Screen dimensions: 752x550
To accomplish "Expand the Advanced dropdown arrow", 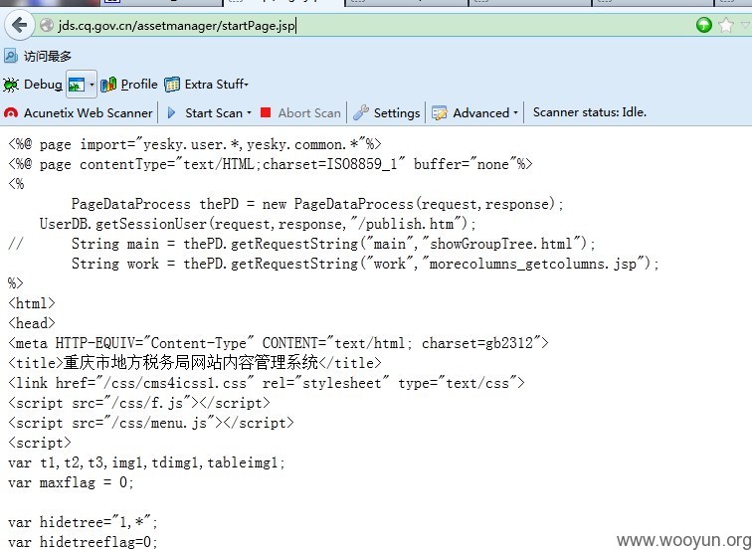I will click(x=515, y=113).
